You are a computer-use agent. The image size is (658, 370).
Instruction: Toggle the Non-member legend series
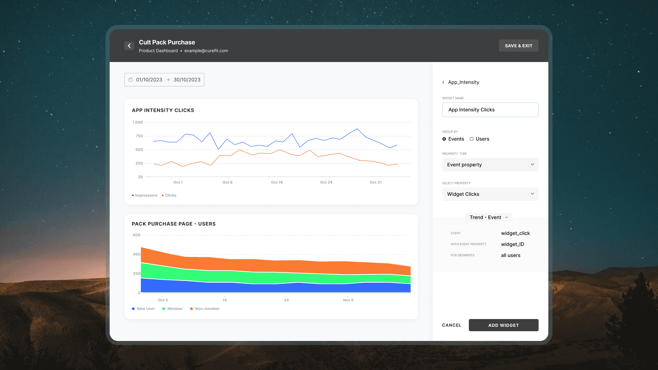[x=205, y=309]
